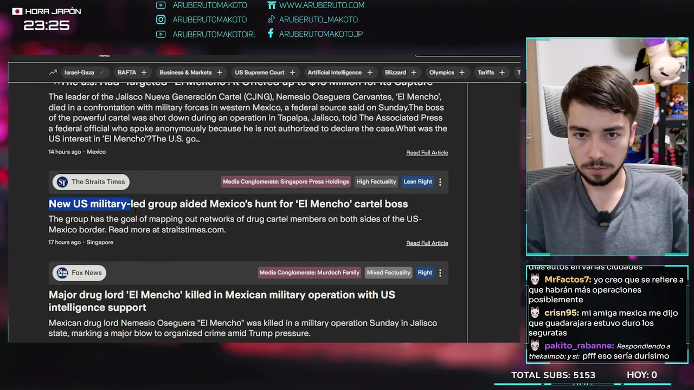Viewport: 694px width, 390px height.
Task: Open the Major drug lord El Mencho headline
Action: [222, 301]
